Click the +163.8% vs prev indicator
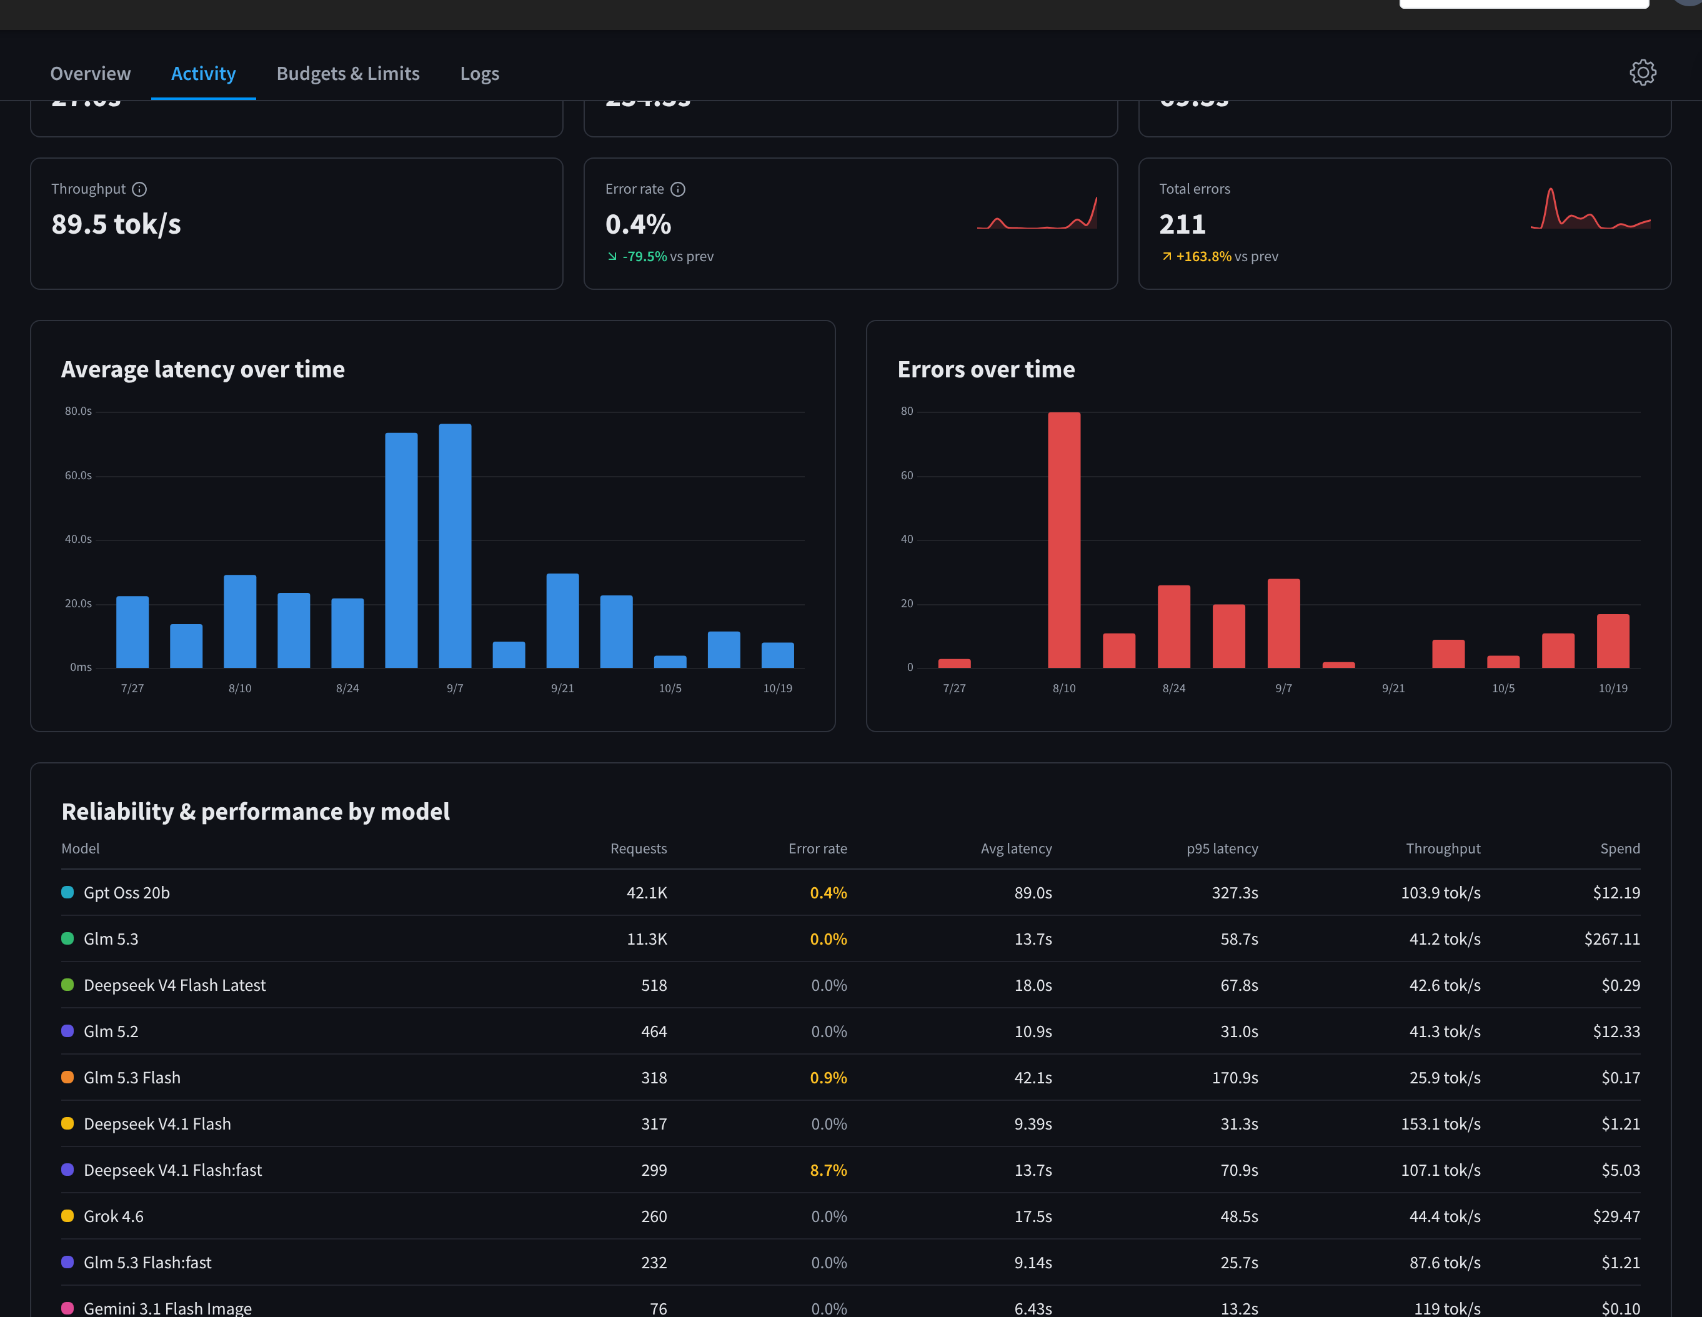Viewport: 1702px width, 1317px height. click(1220, 256)
